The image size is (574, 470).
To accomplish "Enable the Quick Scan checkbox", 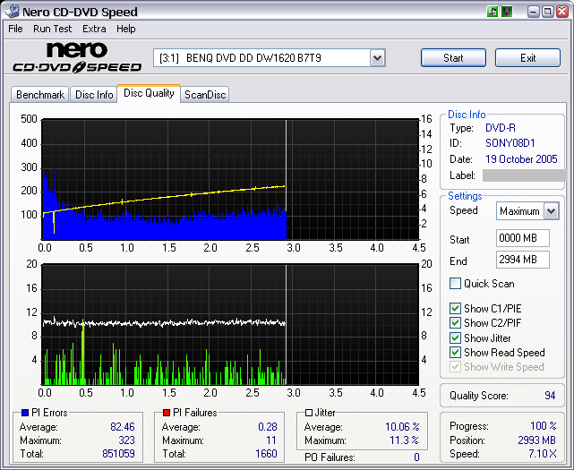I will pyautogui.click(x=456, y=284).
